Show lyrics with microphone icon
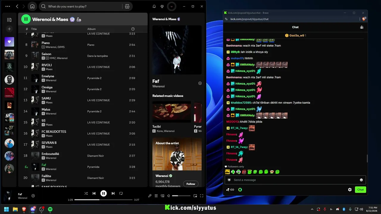This screenshot has width=381, height=214. click(x=150, y=196)
